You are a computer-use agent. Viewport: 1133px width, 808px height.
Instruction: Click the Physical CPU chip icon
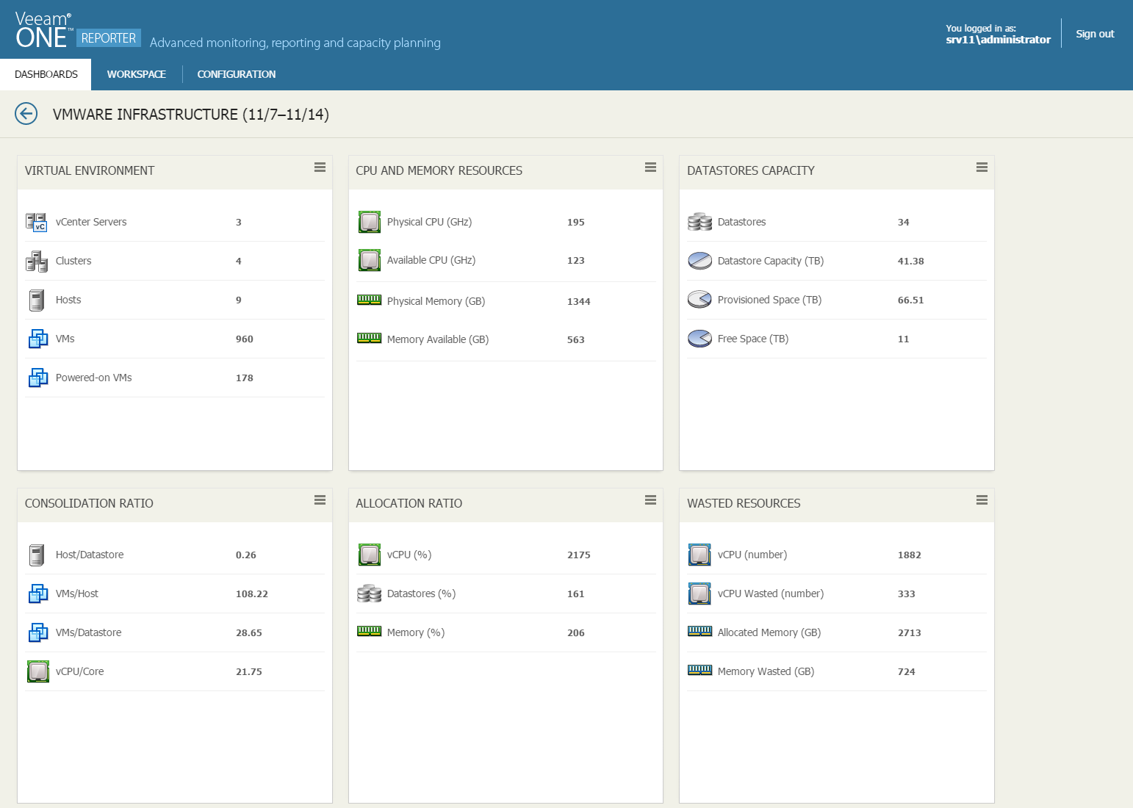[370, 222]
